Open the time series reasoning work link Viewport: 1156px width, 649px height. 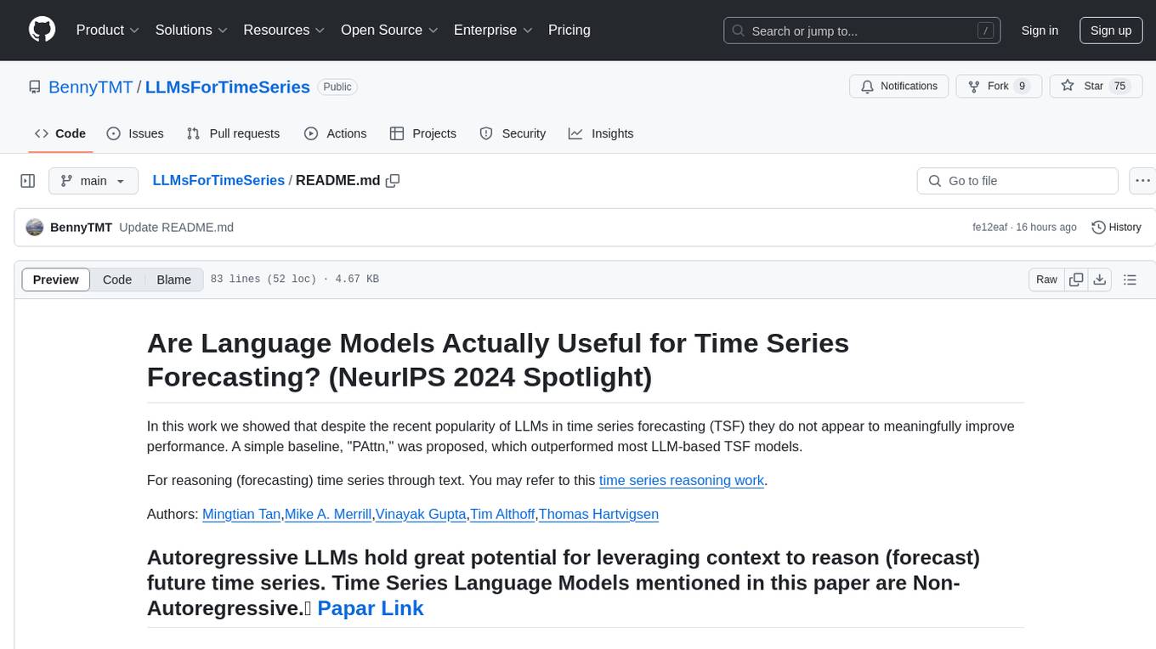(x=682, y=480)
